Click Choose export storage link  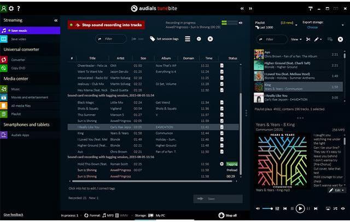[x=312, y=27]
